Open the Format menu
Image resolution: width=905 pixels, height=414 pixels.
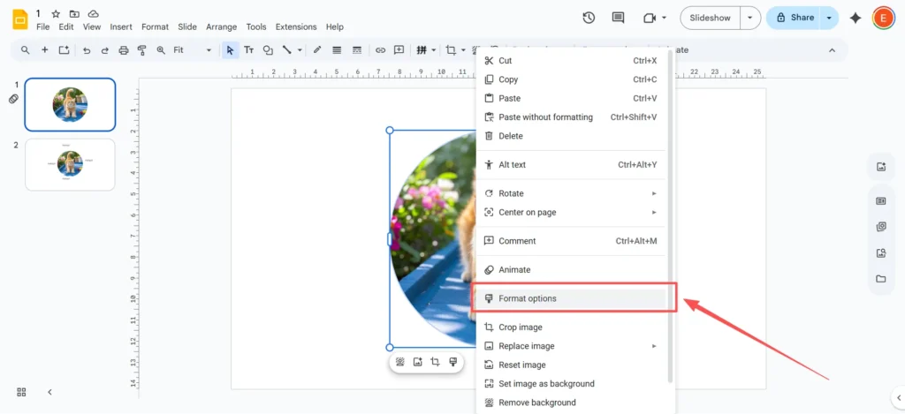coord(156,26)
